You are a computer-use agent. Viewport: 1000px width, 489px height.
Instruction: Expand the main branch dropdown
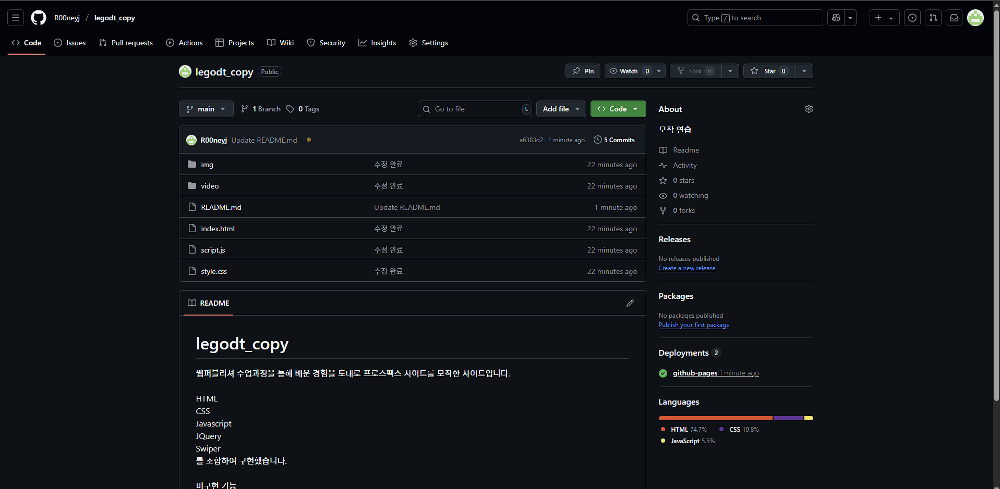coord(206,109)
